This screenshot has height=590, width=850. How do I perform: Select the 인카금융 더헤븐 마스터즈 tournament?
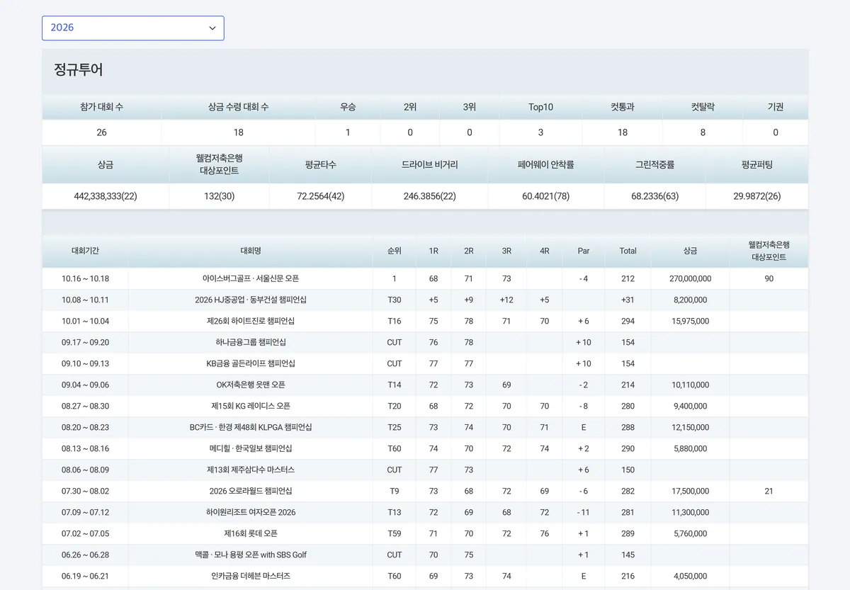coord(251,577)
